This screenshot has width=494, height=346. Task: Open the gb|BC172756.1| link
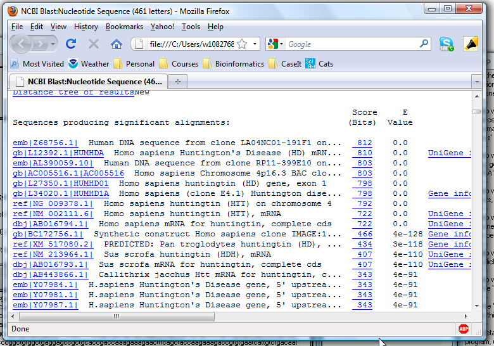click(x=48, y=234)
